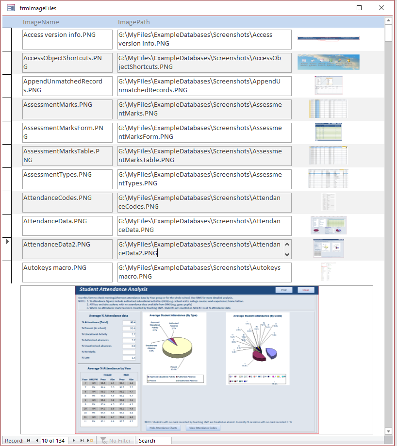Select the AssessmentMarksTable.PNG name field
Screen dimensions: 397x446
tap(67, 156)
